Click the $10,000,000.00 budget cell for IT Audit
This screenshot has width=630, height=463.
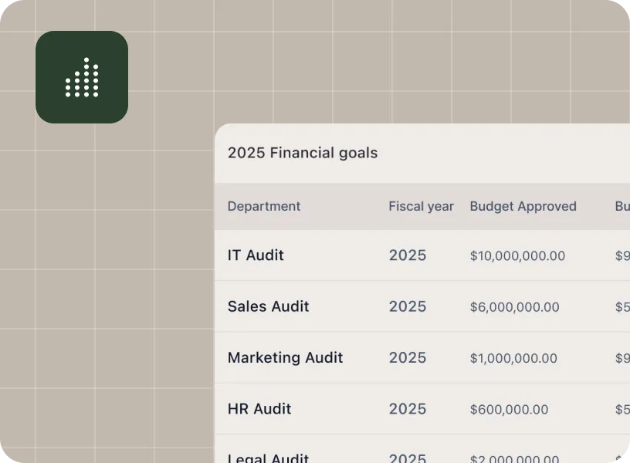(x=517, y=255)
